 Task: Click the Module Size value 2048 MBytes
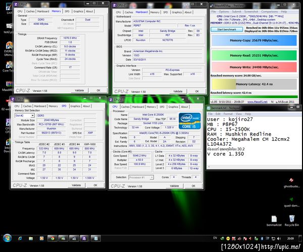click(51, 120)
